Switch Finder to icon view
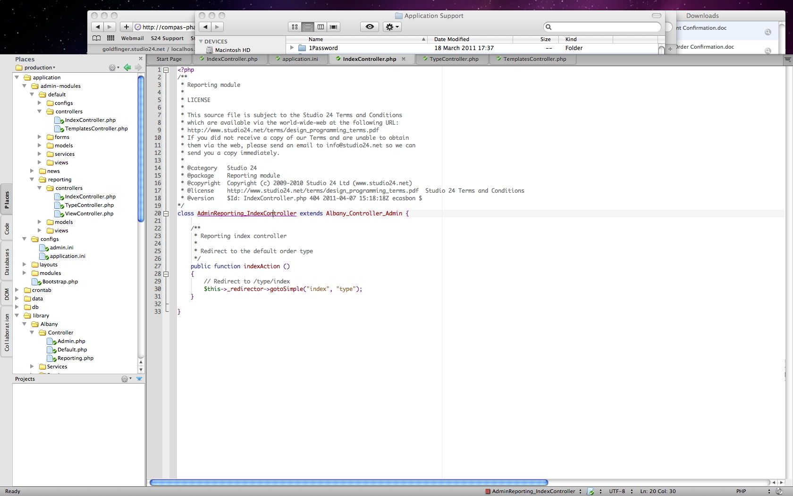793x496 pixels. [x=295, y=27]
